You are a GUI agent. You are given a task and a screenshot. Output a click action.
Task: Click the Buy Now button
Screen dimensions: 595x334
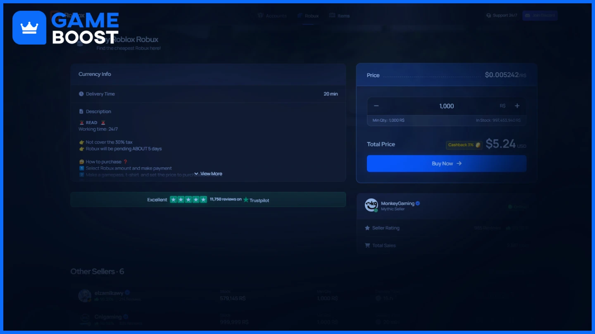[447, 164]
